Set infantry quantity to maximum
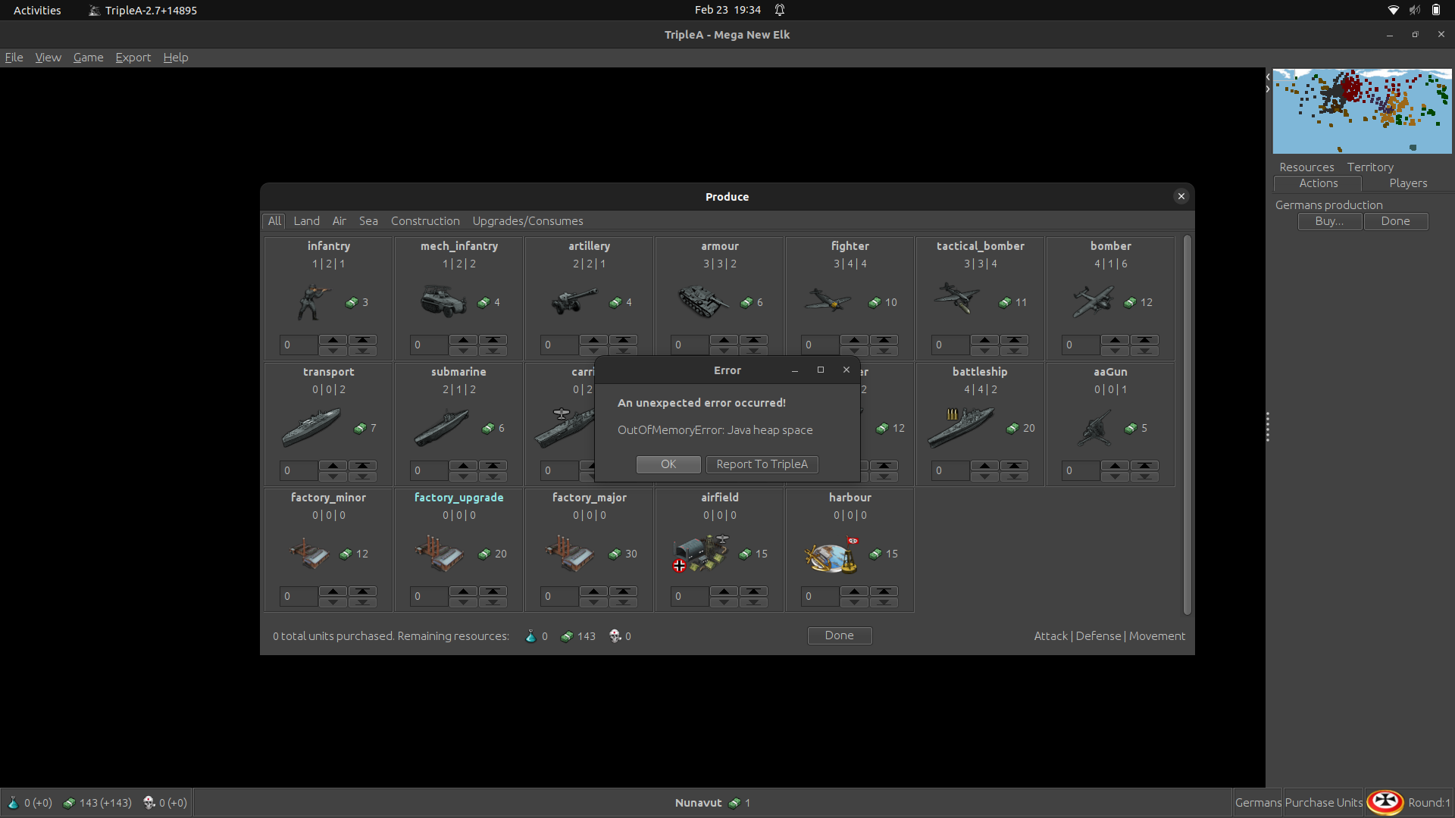The width and height of the screenshot is (1455, 818). pos(362,340)
